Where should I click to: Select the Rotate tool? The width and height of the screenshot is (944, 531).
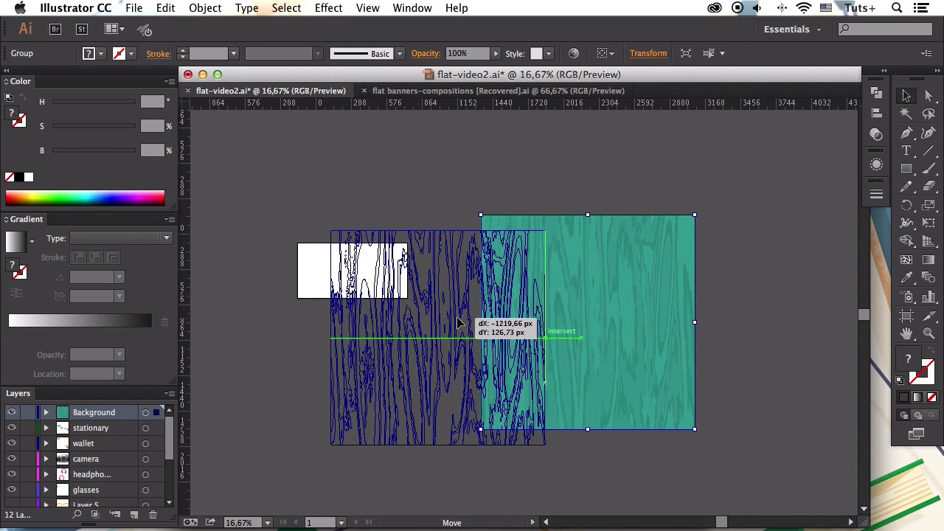[906, 205]
